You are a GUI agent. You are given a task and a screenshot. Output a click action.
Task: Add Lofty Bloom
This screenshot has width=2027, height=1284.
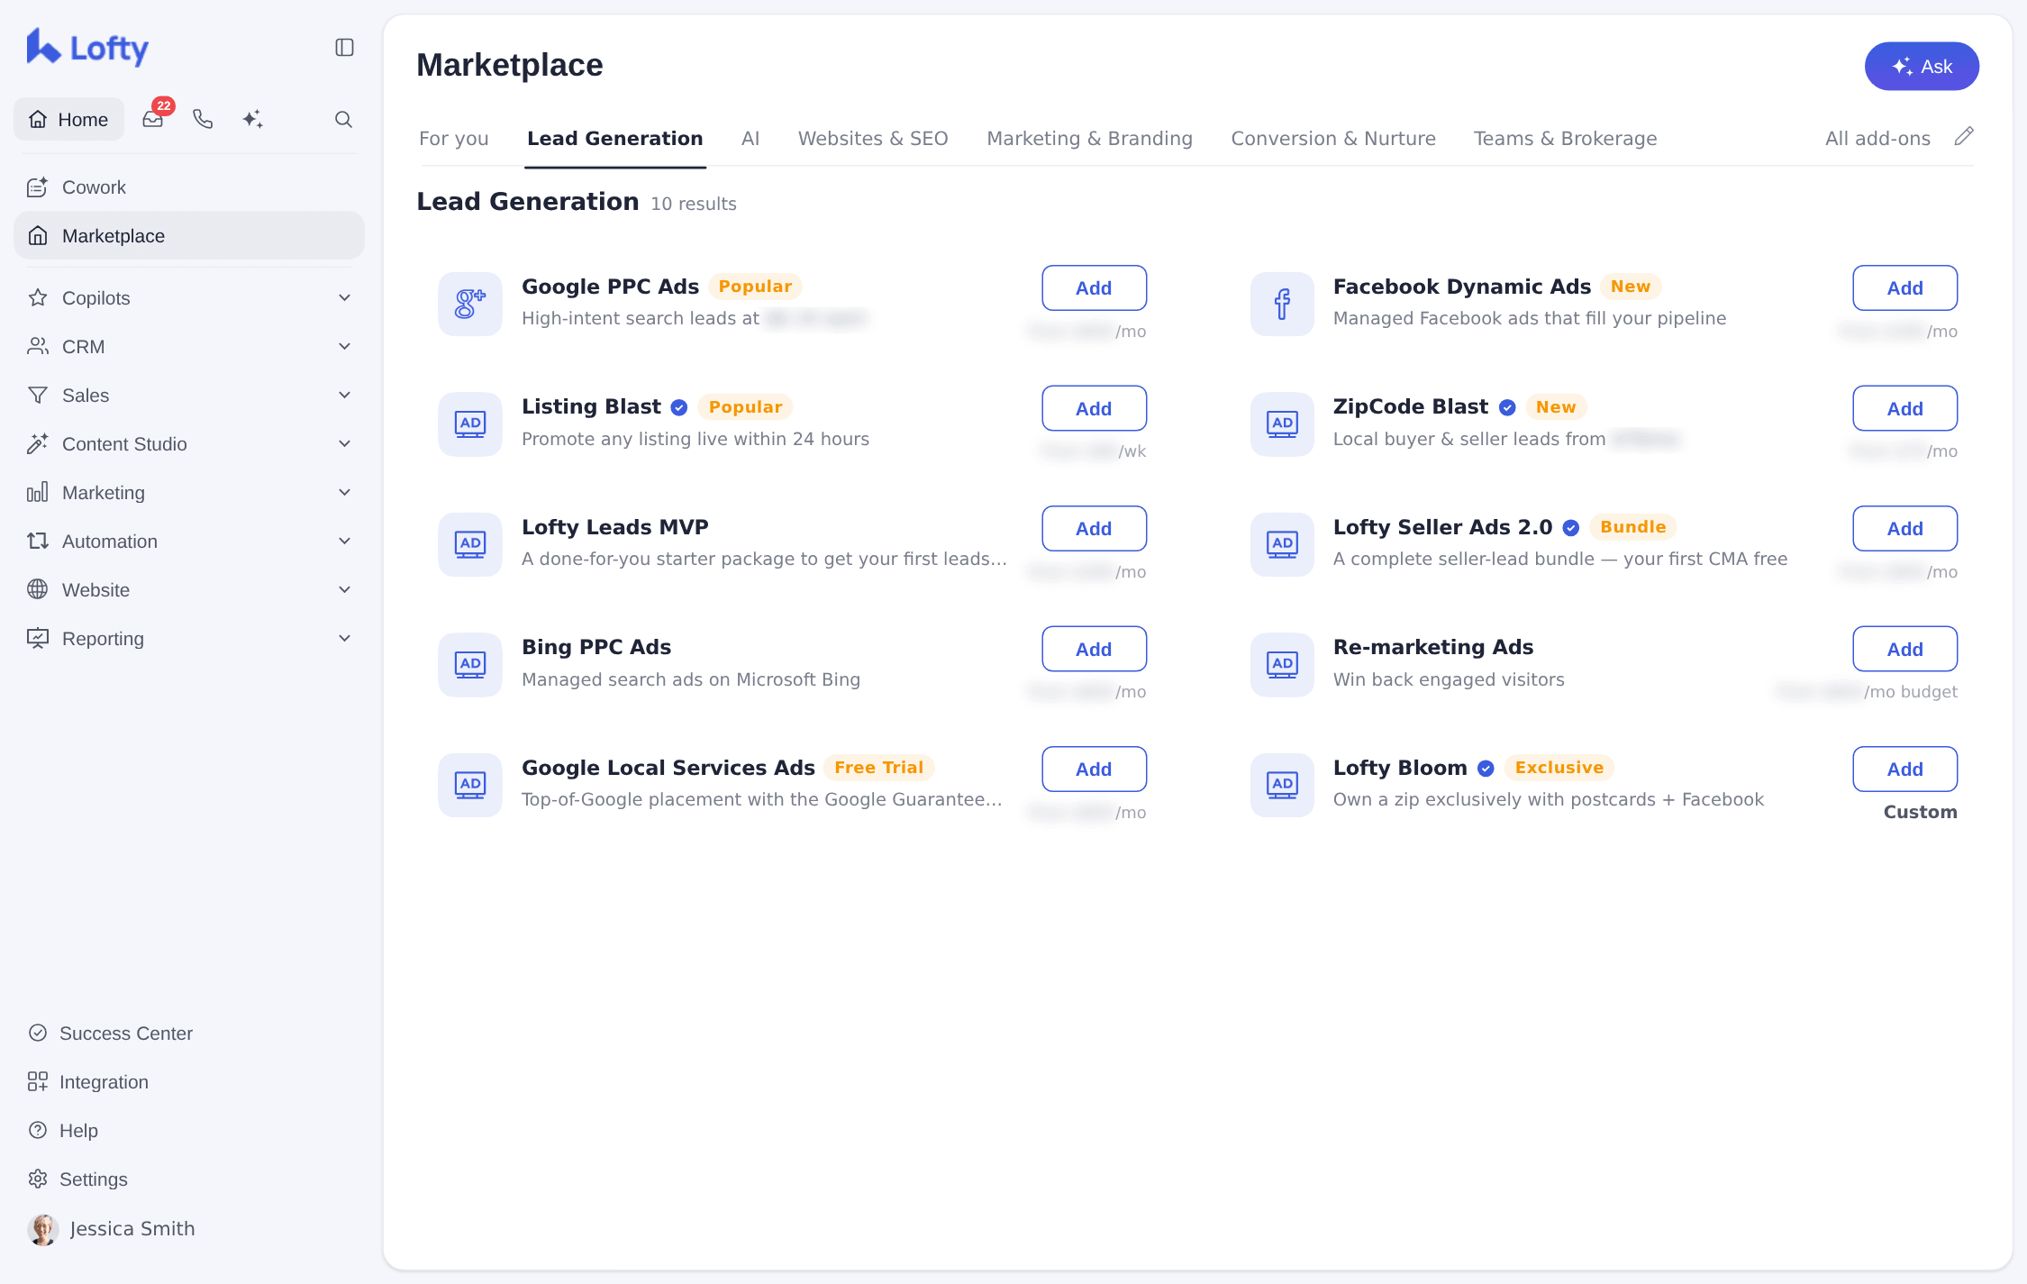point(1904,769)
